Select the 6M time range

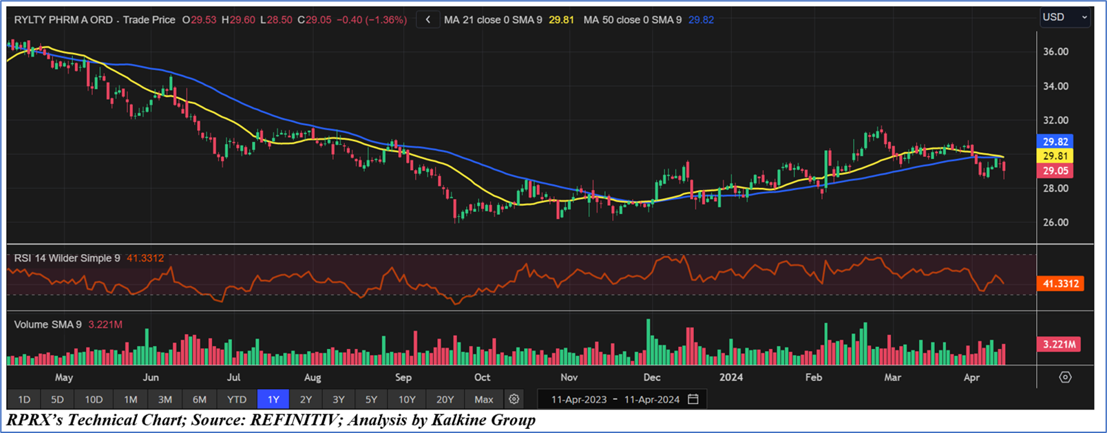click(200, 399)
